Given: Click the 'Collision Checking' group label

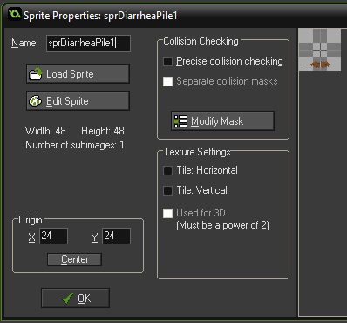Looking at the screenshot, I should click(x=201, y=41).
